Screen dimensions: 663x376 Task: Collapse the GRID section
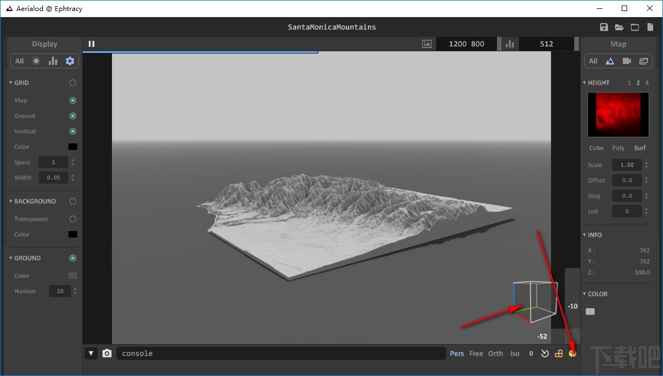pyautogui.click(x=10, y=83)
